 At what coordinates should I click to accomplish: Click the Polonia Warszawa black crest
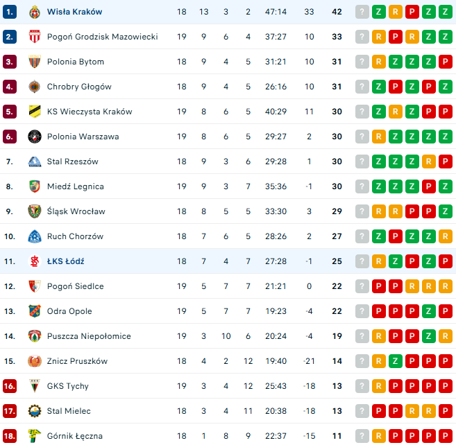coord(35,137)
